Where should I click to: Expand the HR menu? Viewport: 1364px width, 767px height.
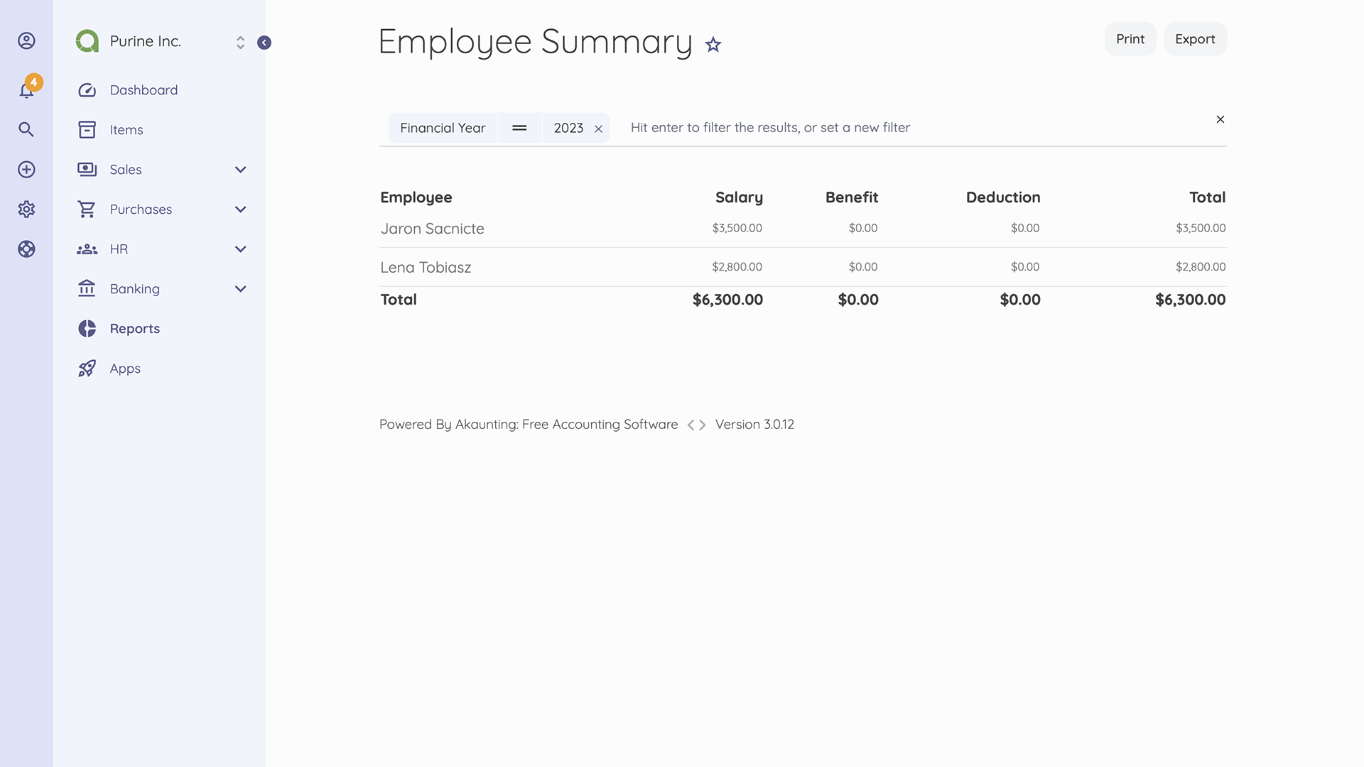pos(240,249)
